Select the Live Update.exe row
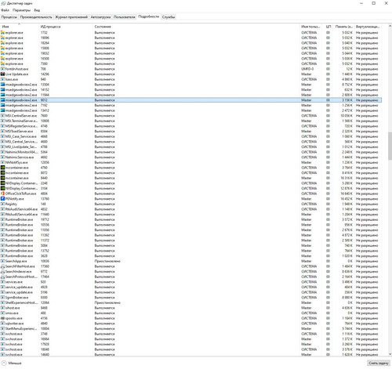The image size is (392, 369). coord(191,74)
